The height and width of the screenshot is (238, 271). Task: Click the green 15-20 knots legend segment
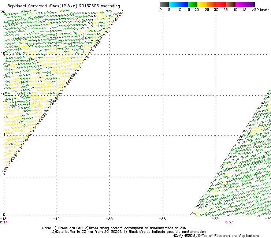(193, 4)
